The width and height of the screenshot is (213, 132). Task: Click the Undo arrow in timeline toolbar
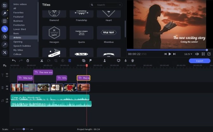click(x=14, y=61)
